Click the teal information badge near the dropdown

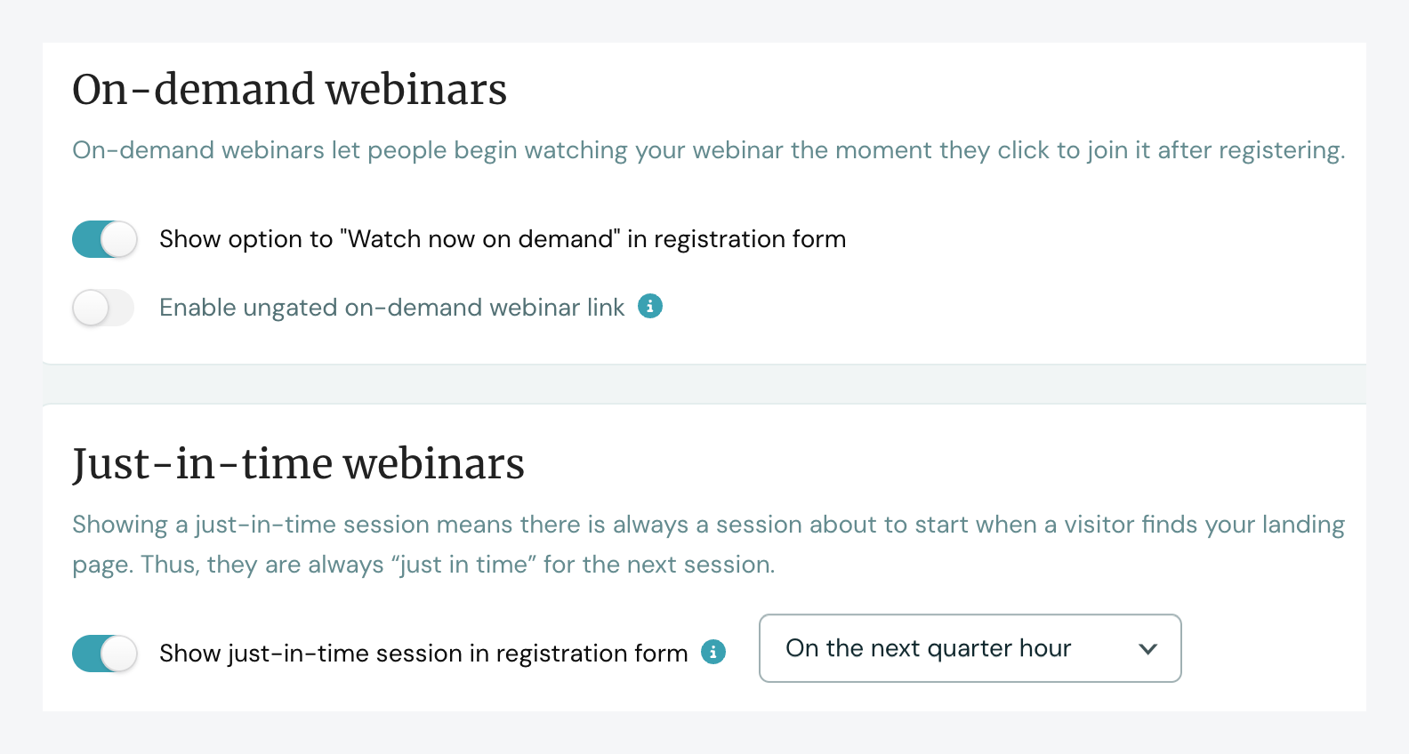714,652
